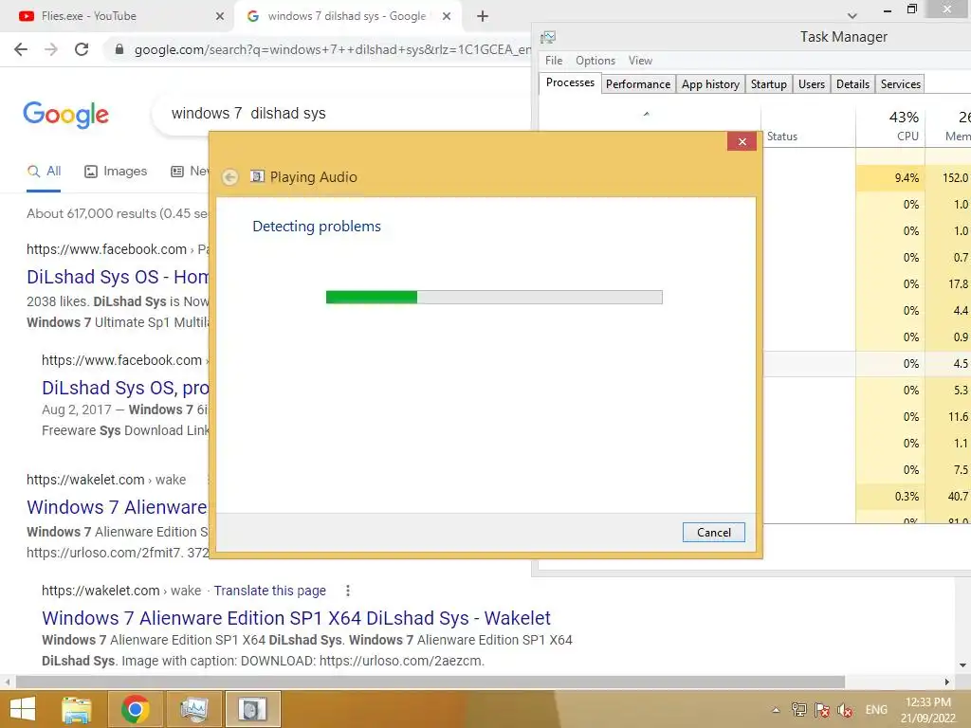Open App history tab in Task Manager

pyautogui.click(x=710, y=84)
